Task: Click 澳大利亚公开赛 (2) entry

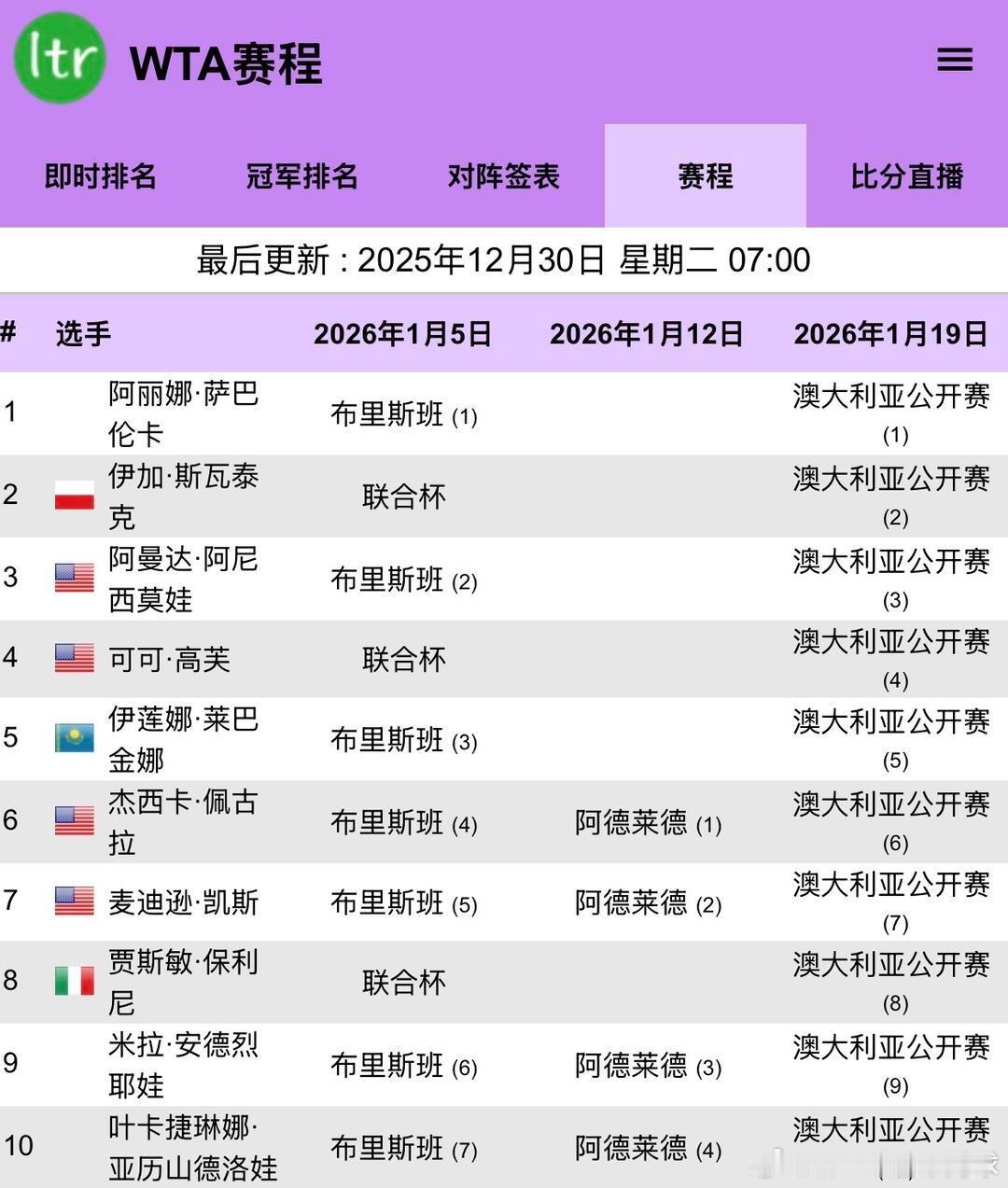Action: pos(892,496)
